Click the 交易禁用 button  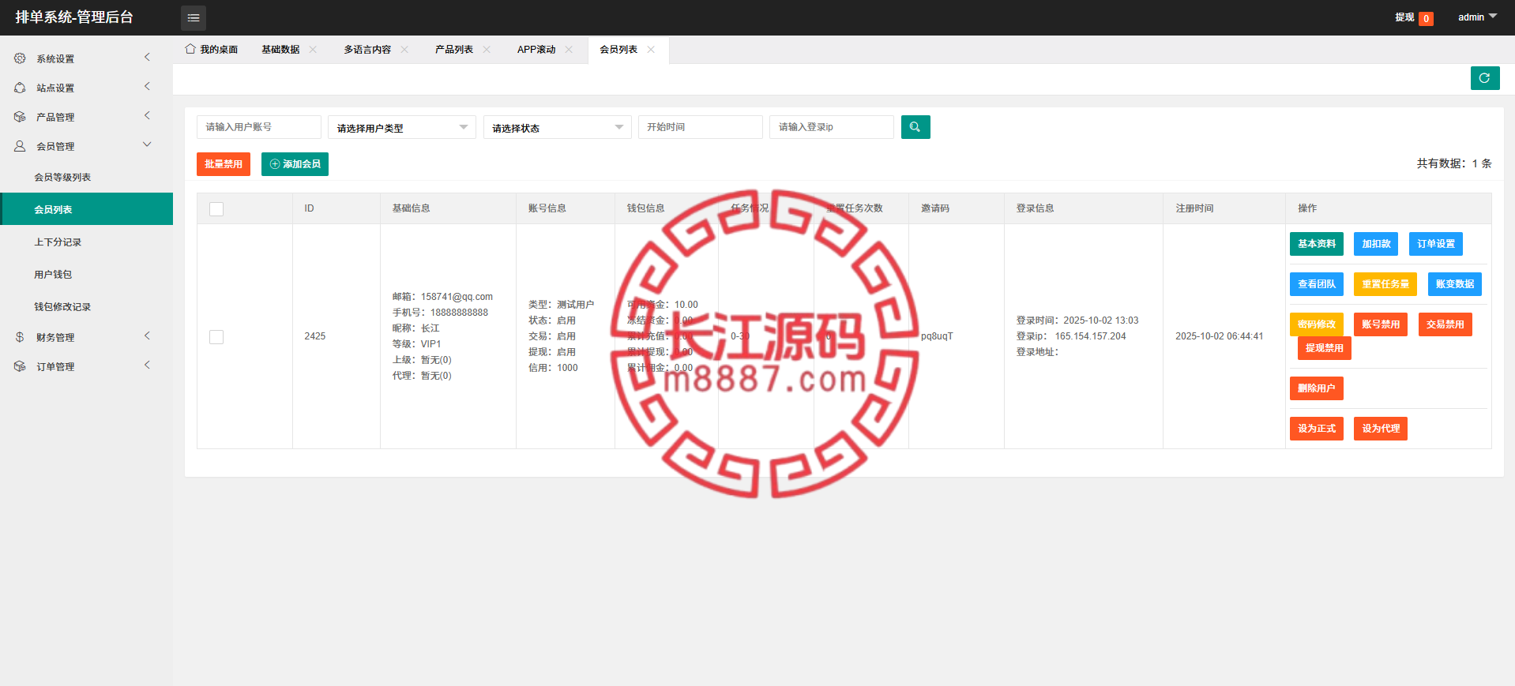click(x=1445, y=324)
